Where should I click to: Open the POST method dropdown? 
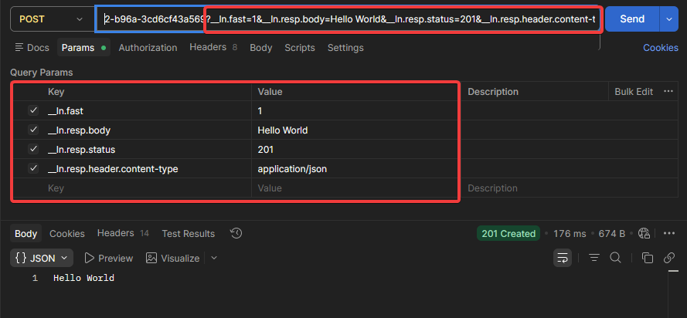click(x=51, y=19)
